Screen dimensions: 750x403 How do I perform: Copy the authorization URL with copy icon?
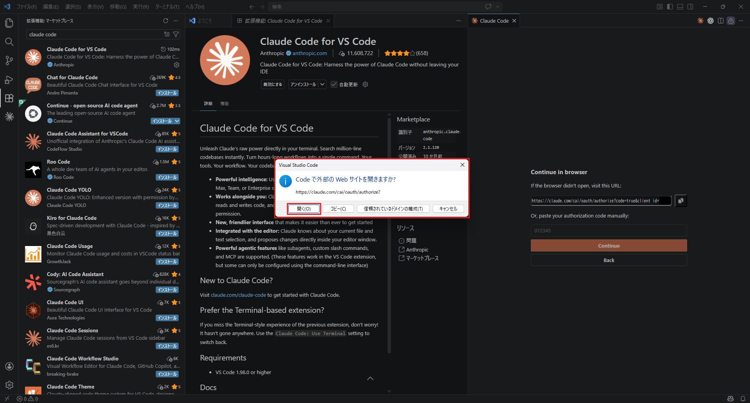tap(680, 201)
